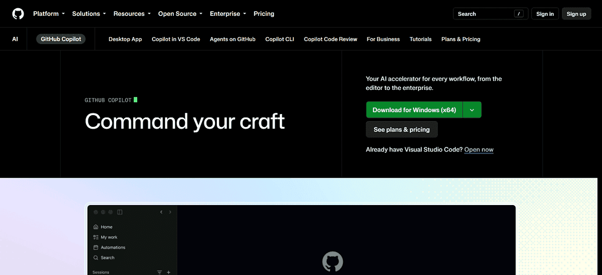Click See plans & pricing button
The width and height of the screenshot is (602, 275).
402,129
